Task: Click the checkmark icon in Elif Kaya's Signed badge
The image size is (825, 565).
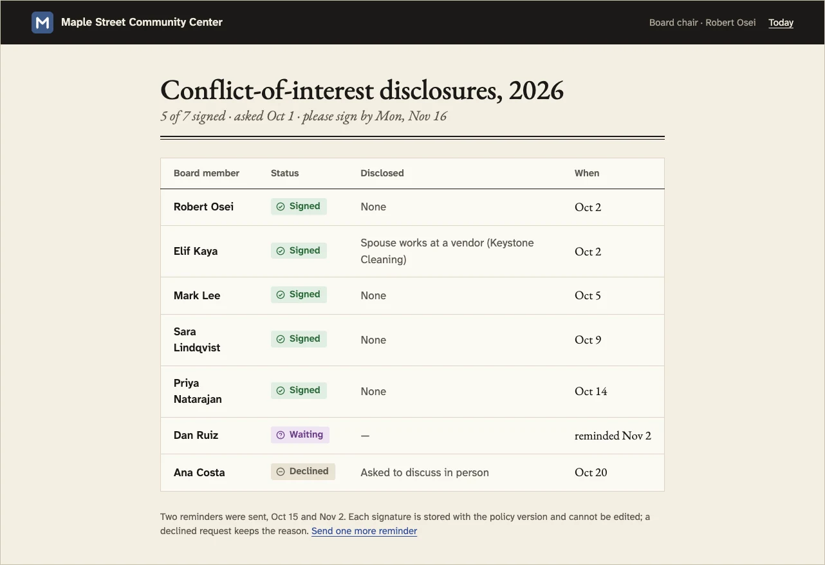Action: (281, 251)
